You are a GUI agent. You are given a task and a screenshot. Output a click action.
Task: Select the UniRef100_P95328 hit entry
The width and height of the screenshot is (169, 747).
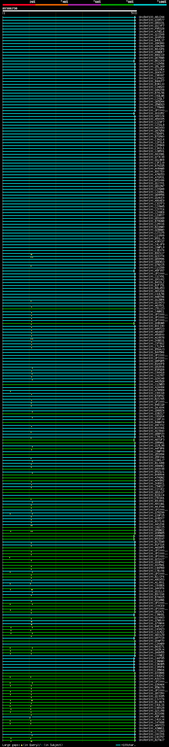(x=151, y=29)
